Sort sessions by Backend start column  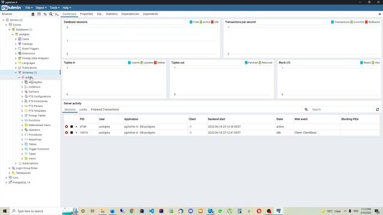[217, 119]
